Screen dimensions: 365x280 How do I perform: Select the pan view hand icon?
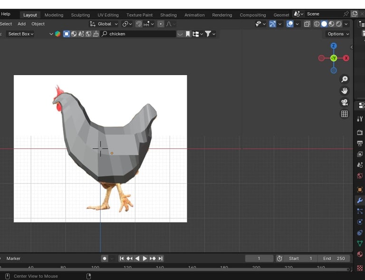pos(345,91)
